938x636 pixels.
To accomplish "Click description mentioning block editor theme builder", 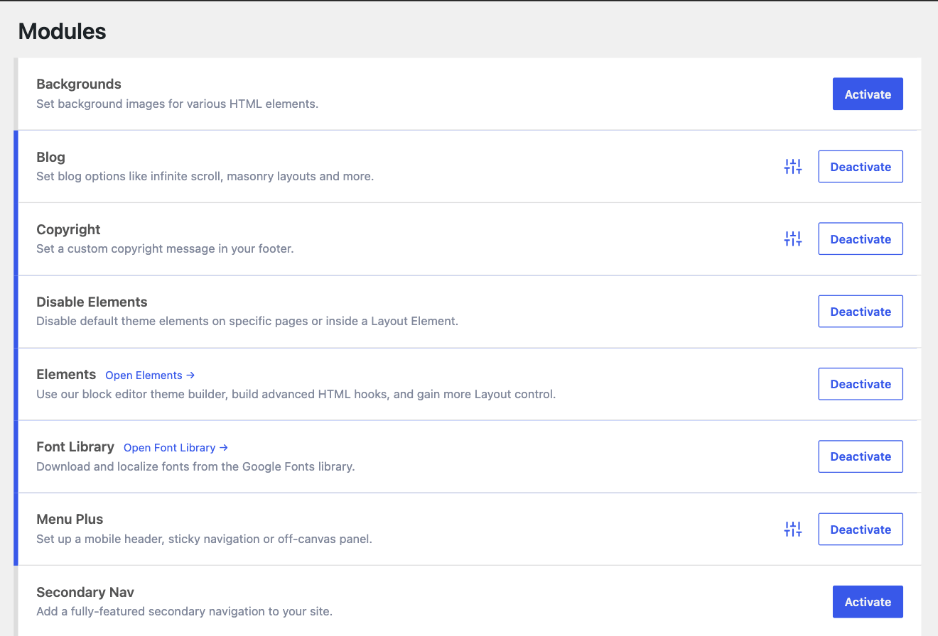I will tap(296, 393).
